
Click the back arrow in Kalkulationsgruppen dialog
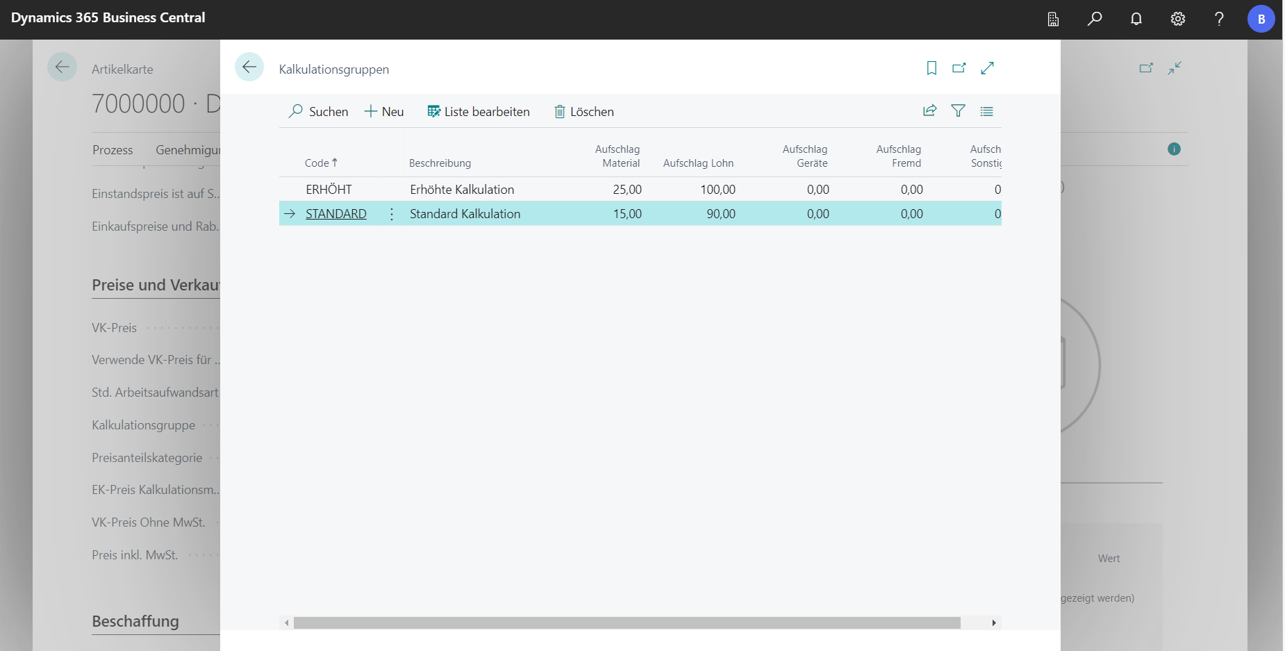pyautogui.click(x=249, y=67)
